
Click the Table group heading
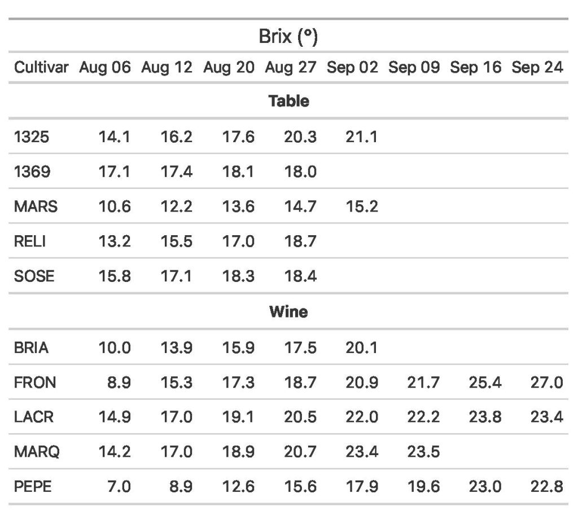point(288,102)
